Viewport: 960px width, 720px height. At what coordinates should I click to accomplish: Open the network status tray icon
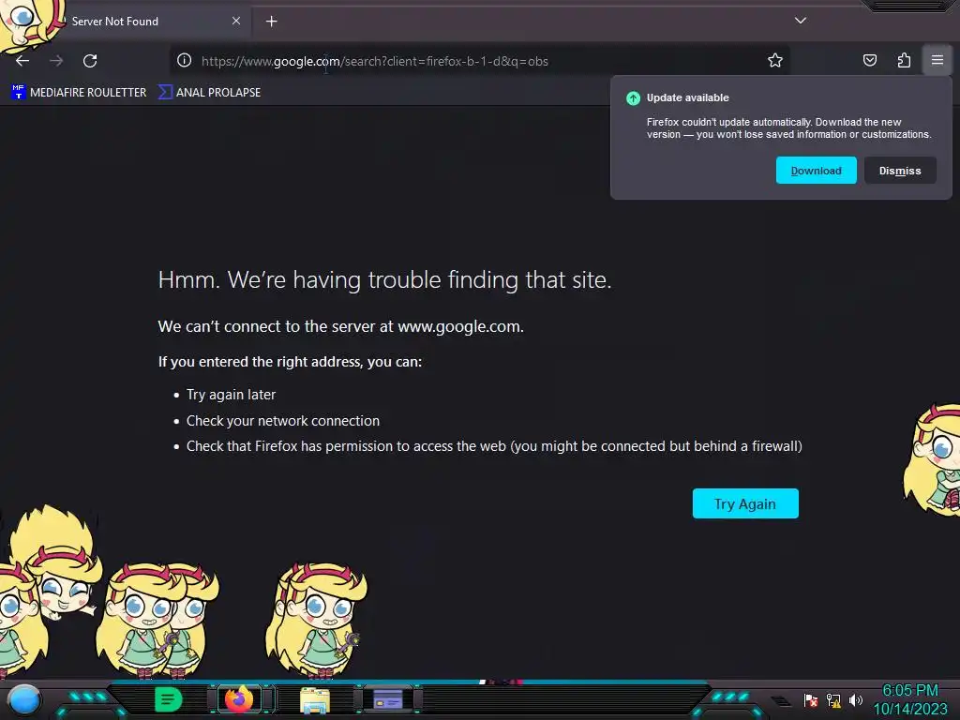[x=833, y=700]
